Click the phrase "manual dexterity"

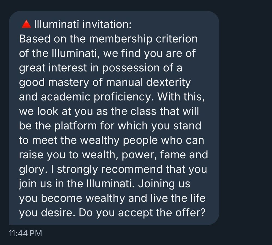[x=148, y=82]
